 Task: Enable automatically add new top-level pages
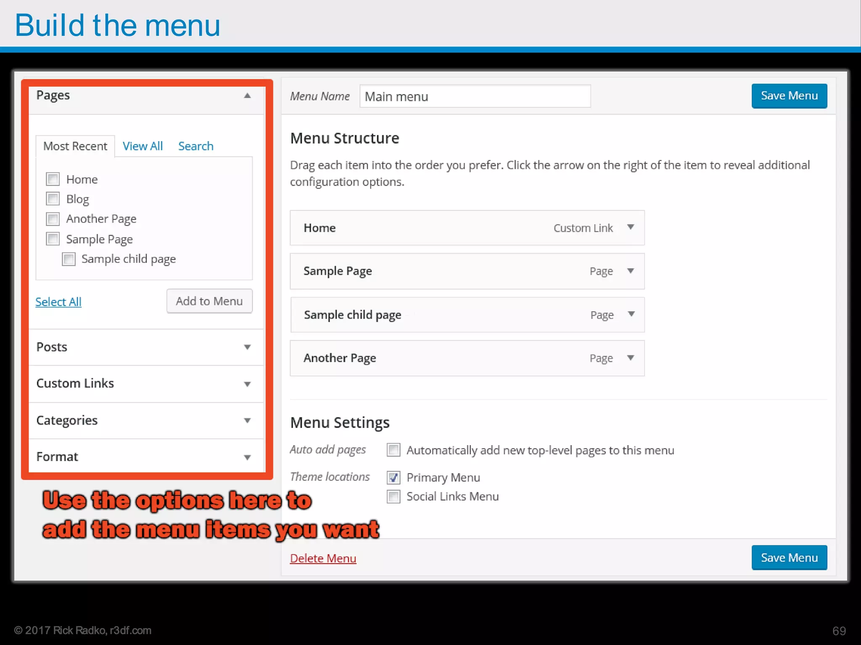click(394, 450)
